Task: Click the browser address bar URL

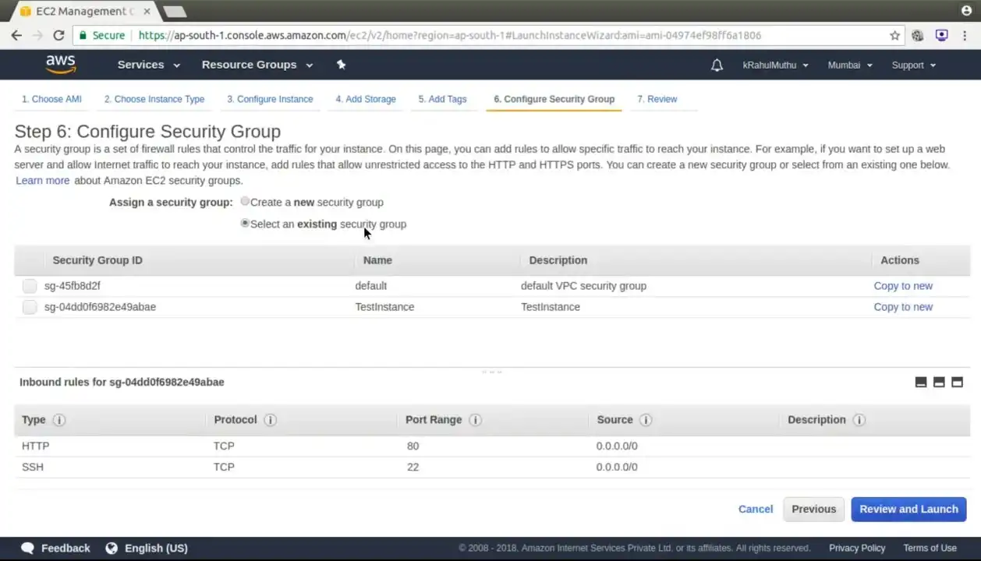Action: [449, 35]
